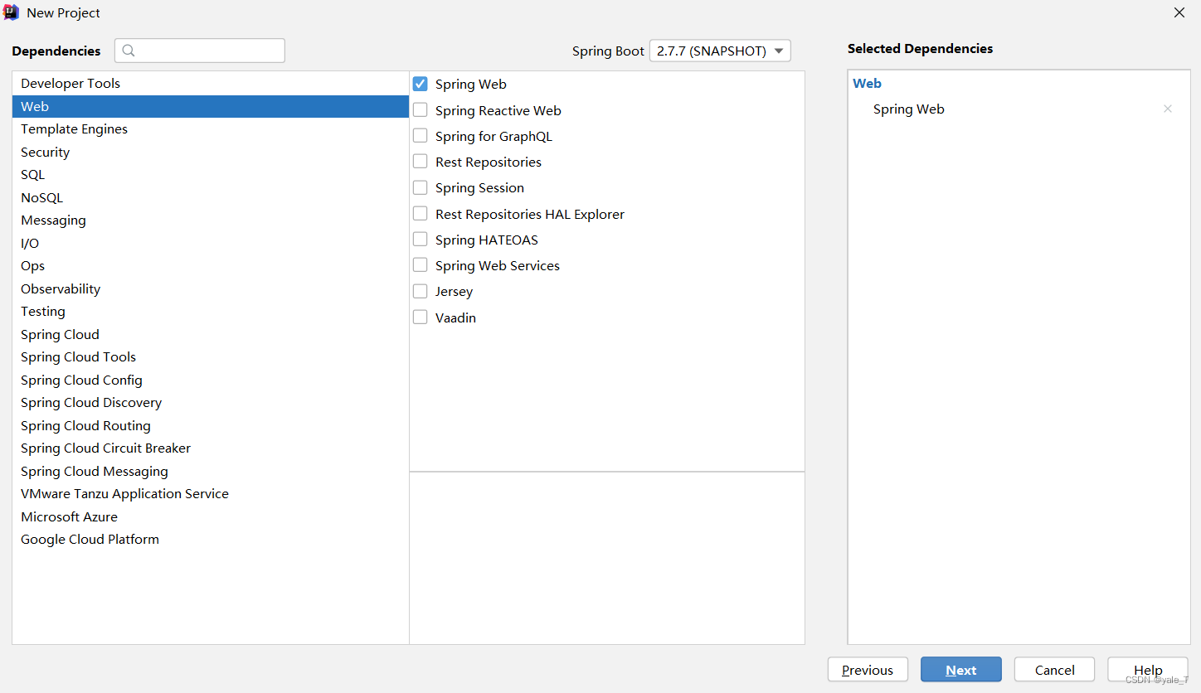Viewport: 1201px width, 693px height.
Task: Select Spring Cloud Config category
Action: pyautogui.click(x=211, y=380)
